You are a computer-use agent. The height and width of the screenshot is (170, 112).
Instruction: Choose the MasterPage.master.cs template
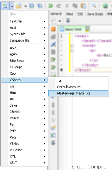pyautogui.click(x=78, y=93)
